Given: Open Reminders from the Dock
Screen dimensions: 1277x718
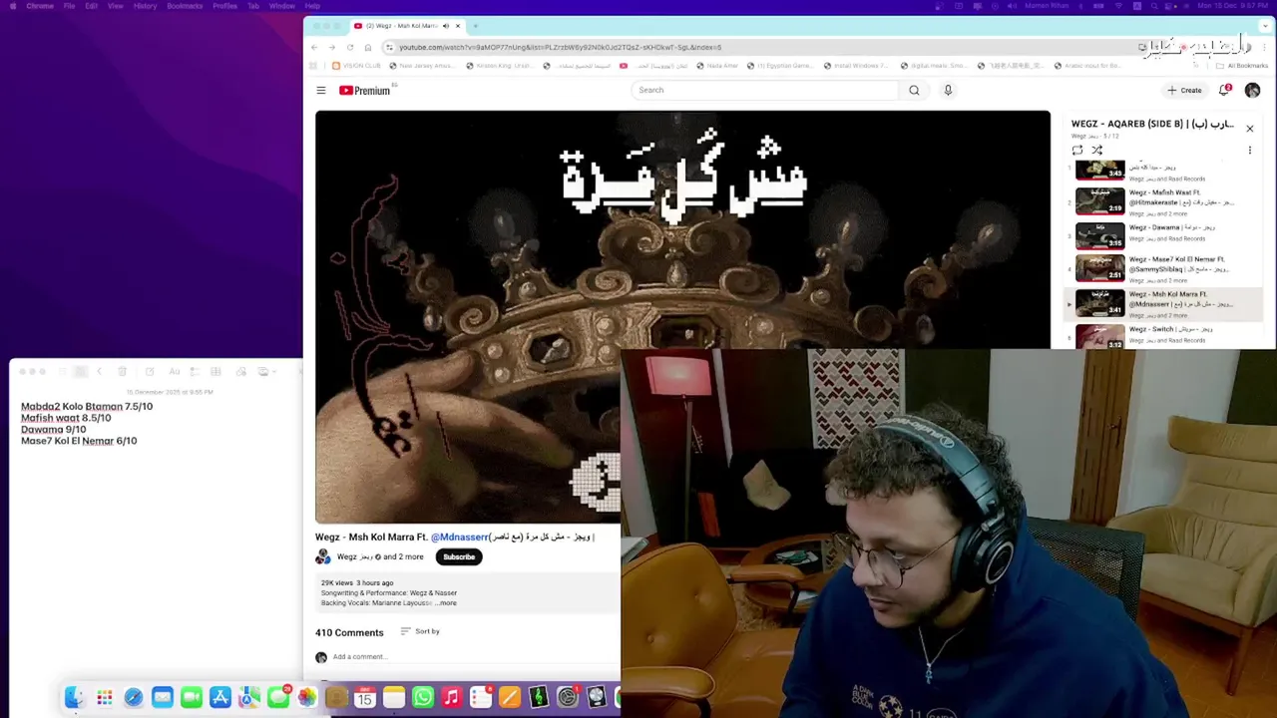Looking at the screenshot, I should pos(480,697).
